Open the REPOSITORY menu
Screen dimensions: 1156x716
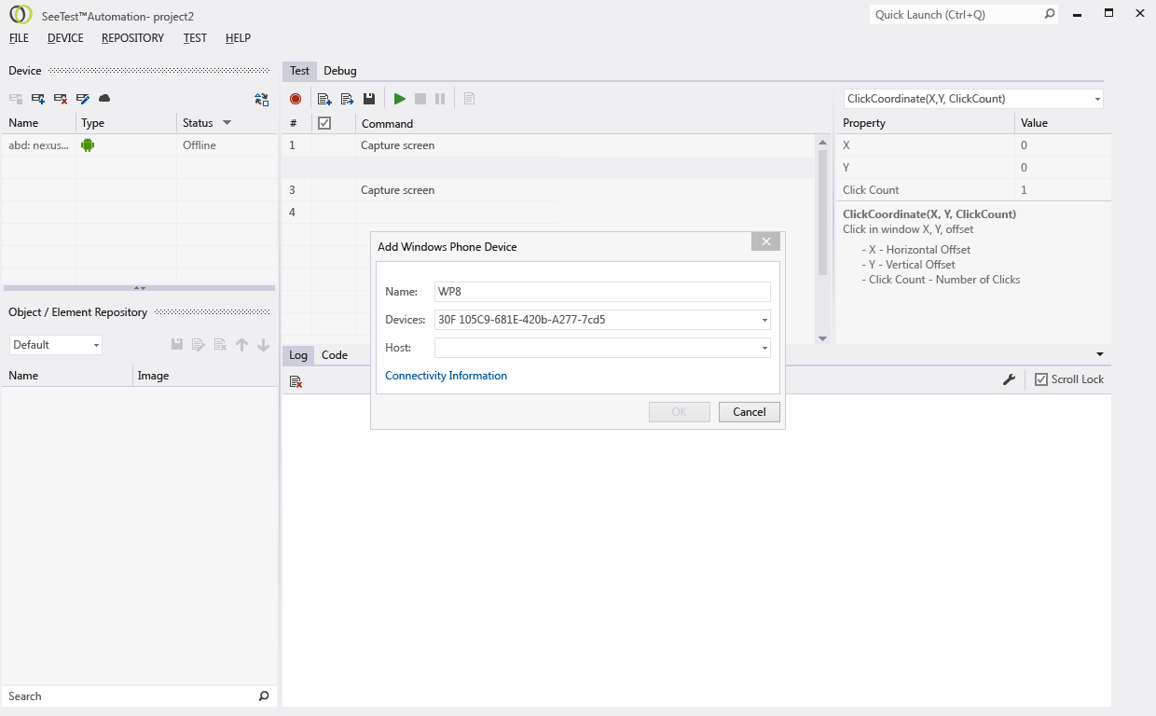[132, 38]
